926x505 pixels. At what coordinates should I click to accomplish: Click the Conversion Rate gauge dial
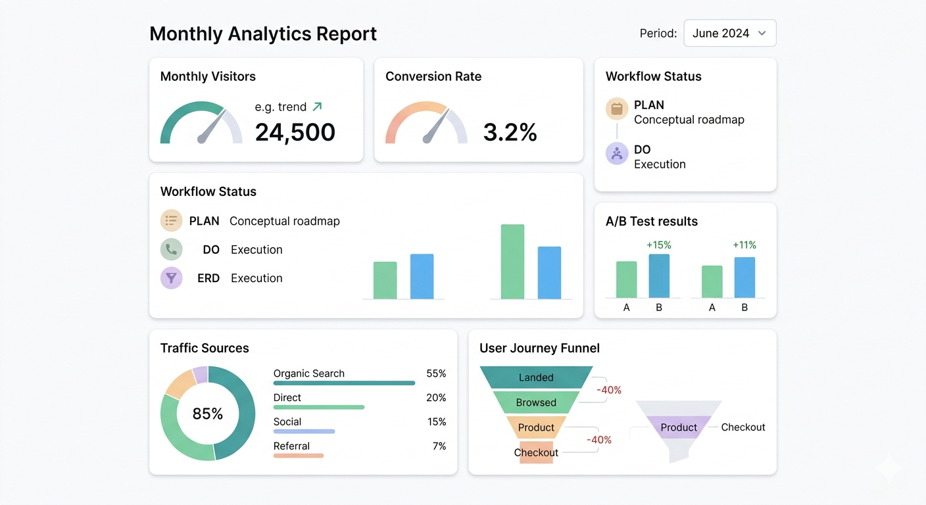coord(426,124)
